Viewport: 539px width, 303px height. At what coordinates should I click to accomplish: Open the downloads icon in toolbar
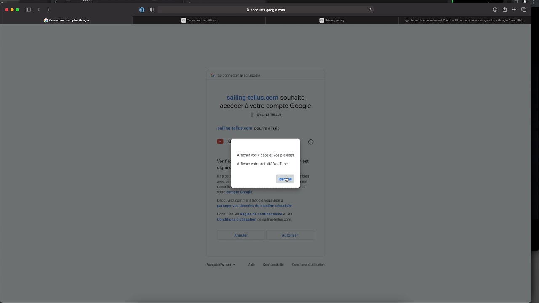[x=495, y=10]
